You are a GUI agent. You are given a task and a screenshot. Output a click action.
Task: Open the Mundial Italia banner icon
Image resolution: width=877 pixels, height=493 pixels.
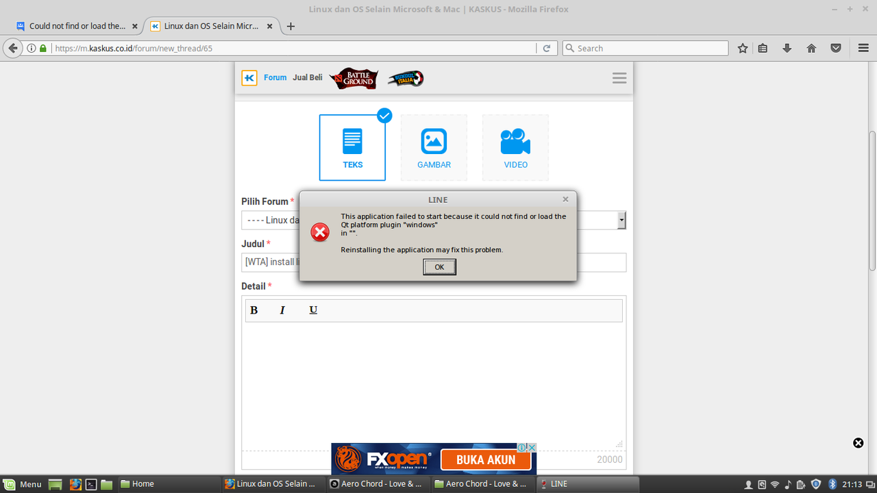tap(406, 78)
